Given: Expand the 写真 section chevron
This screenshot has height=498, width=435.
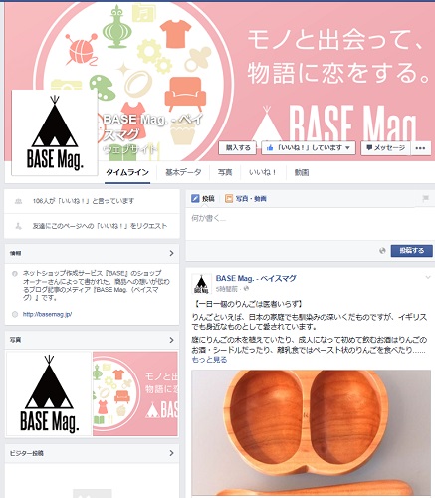Looking at the screenshot, I should coord(171,340).
